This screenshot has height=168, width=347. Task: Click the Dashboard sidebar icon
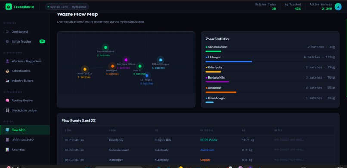tap(7, 31)
